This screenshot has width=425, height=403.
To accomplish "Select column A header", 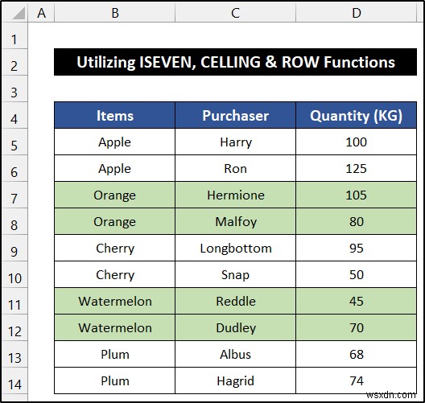I will click(x=41, y=12).
